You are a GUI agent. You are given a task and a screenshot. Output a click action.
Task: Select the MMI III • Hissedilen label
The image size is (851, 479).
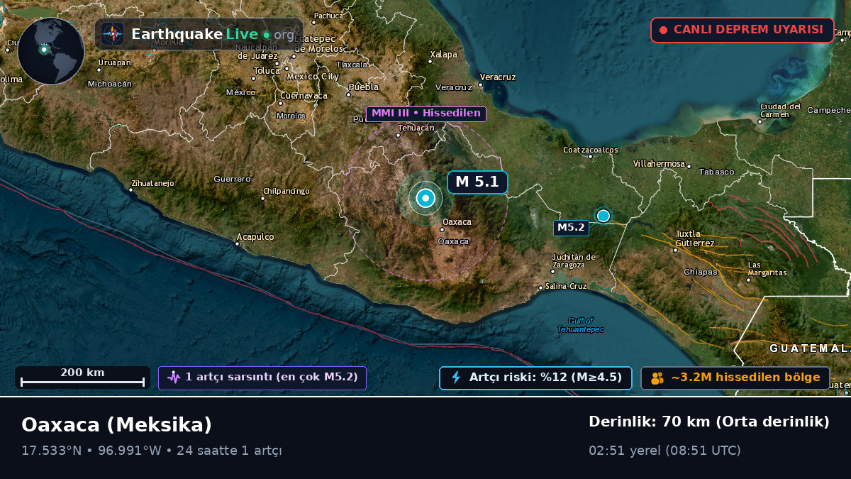425,114
